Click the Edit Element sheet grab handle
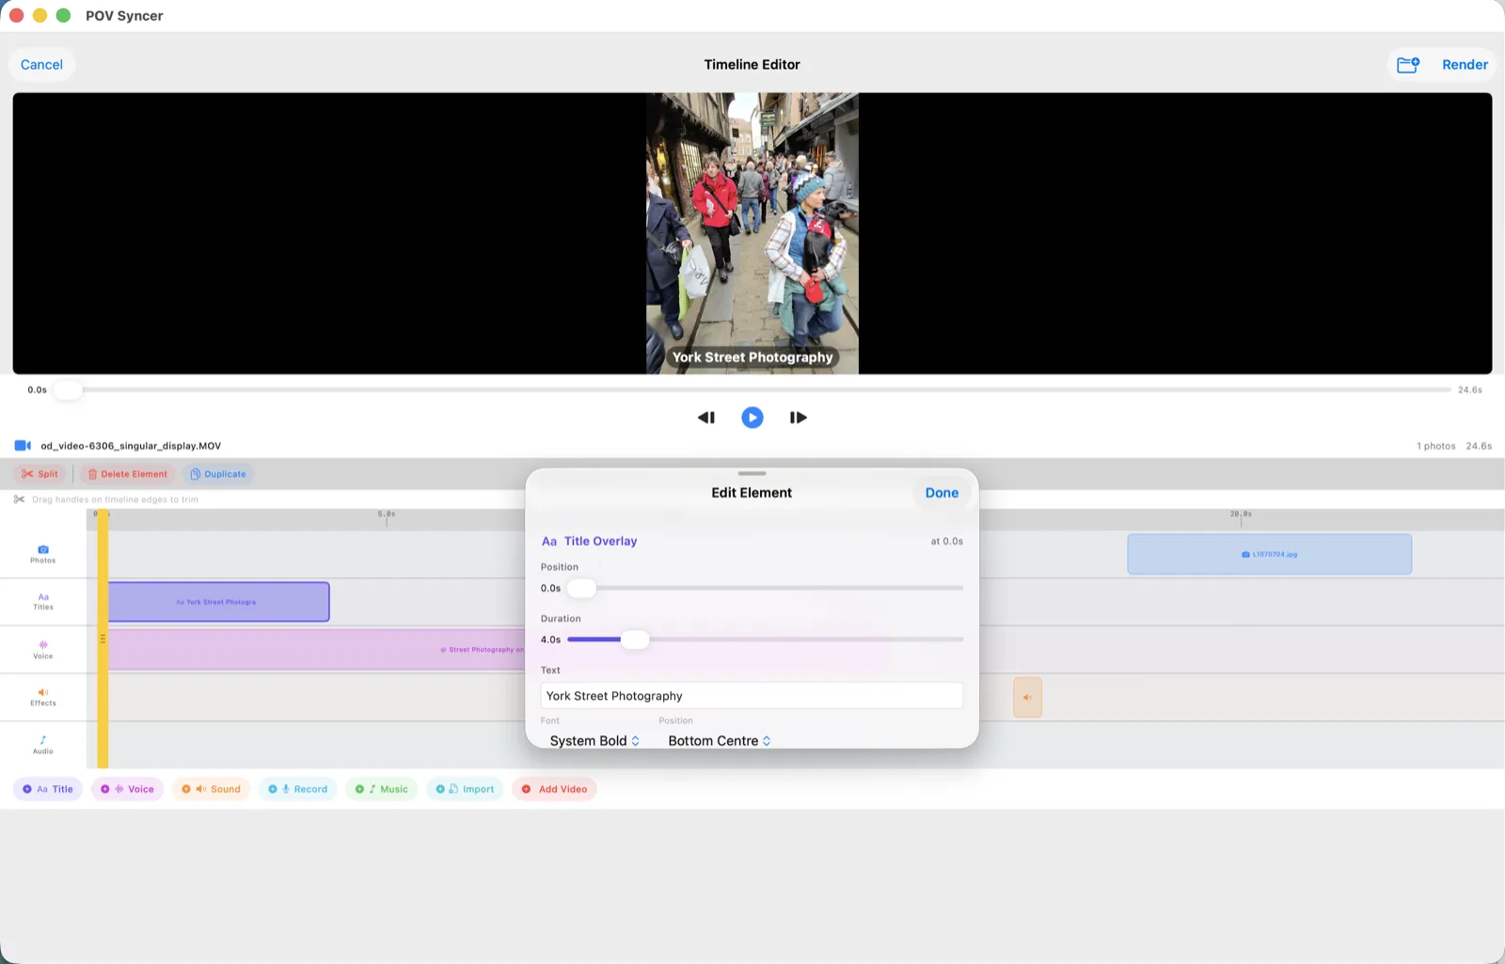This screenshot has width=1505, height=964. [752, 473]
